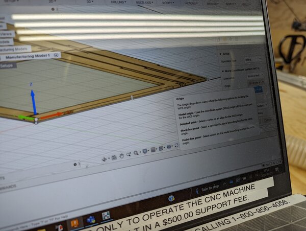The height and width of the screenshot is (231, 306).
Task: Open the Orientation dropdown
Action: [x=256, y=76]
